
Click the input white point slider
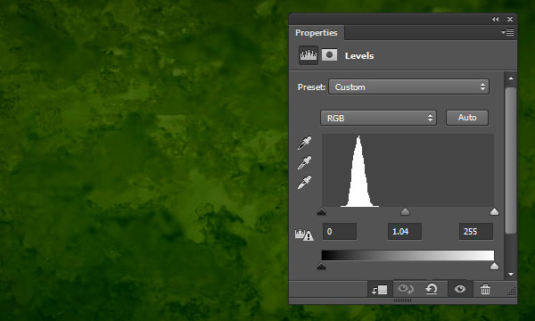click(494, 212)
